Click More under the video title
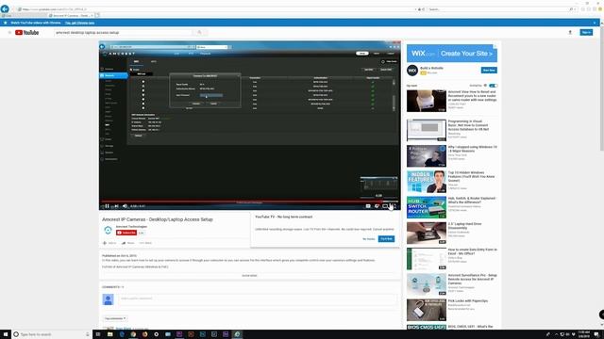Image resolution: width=604 pixels, height=339 pixels. point(145,243)
